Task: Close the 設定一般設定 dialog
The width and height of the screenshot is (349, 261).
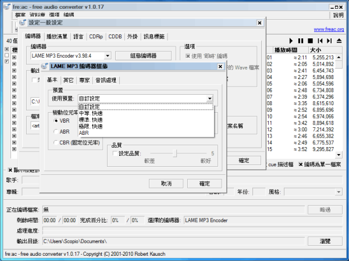Action: [259, 23]
